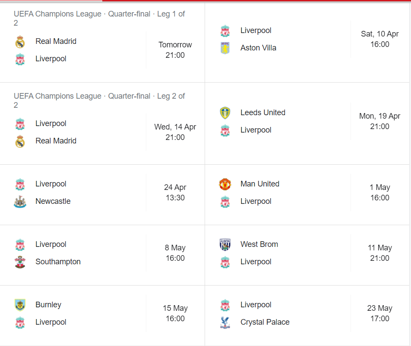Viewport: 411px width, 346px height.
Task: Open the 1 May 16:00 fixture time
Action: click(380, 193)
